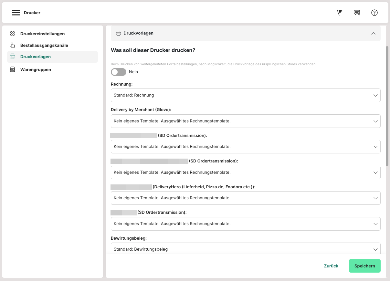390x281 pixels.
Task: Open help via question mark icon
Action: click(x=374, y=13)
